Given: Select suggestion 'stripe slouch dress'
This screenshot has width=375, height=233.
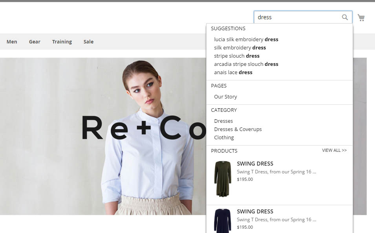Looking at the screenshot, I should (x=236, y=56).
